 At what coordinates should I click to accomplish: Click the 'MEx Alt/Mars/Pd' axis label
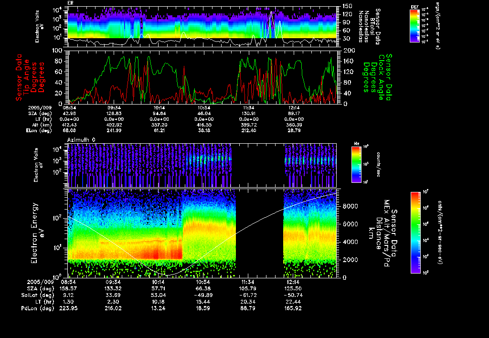(x=386, y=233)
